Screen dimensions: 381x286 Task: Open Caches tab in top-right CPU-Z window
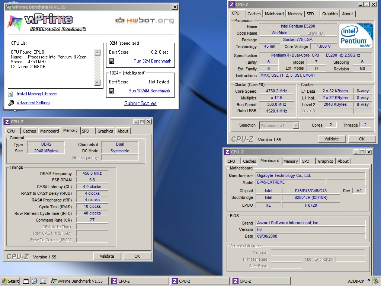pyautogui.click(x=254, y=14)
